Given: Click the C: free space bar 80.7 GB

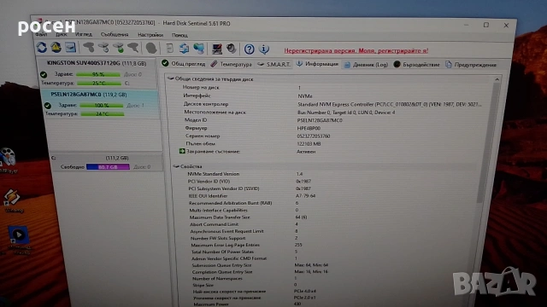Looking at the screenshot, I should (108, 167).
